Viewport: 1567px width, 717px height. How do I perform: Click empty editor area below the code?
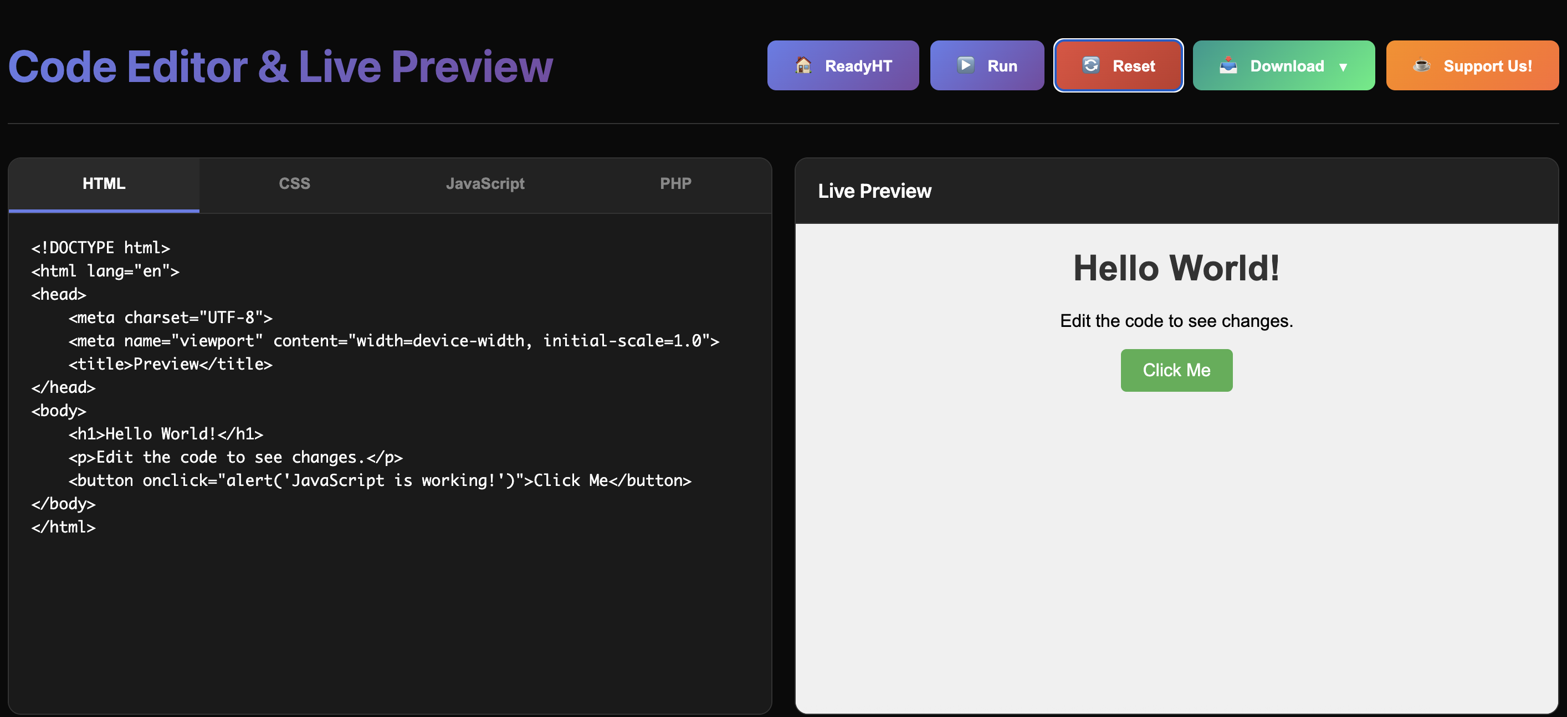pos(390,626)
